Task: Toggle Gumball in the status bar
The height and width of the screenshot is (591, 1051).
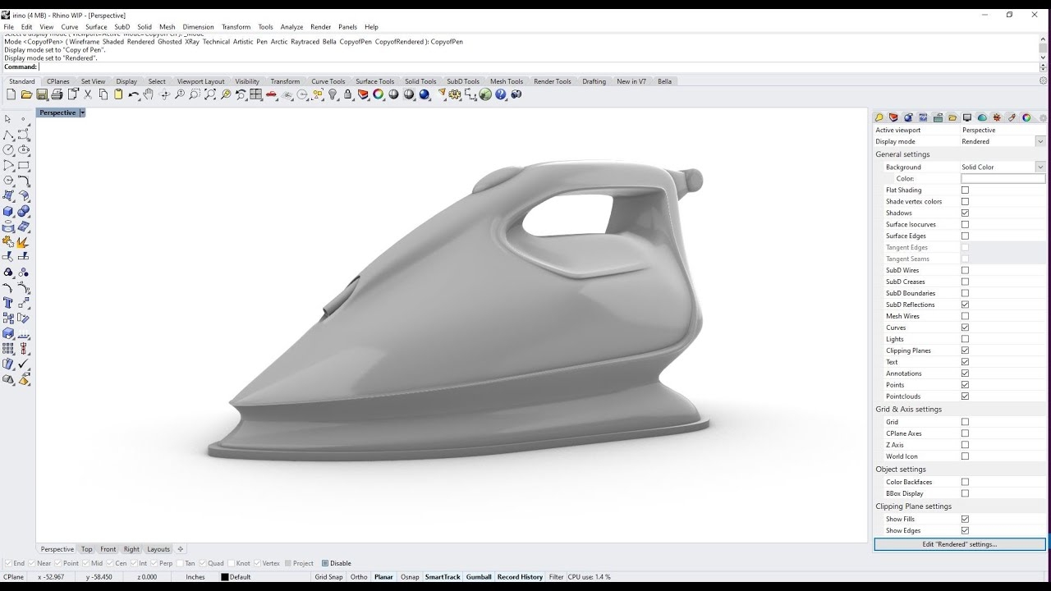Action: click(479, 577)
